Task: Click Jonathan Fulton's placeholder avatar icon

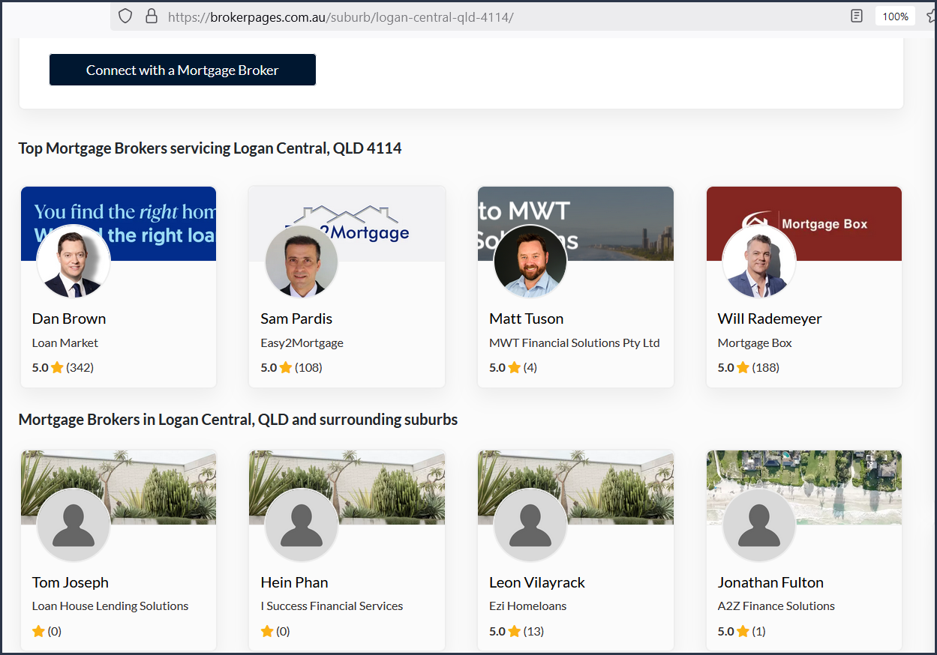Action: coord(758,525)
